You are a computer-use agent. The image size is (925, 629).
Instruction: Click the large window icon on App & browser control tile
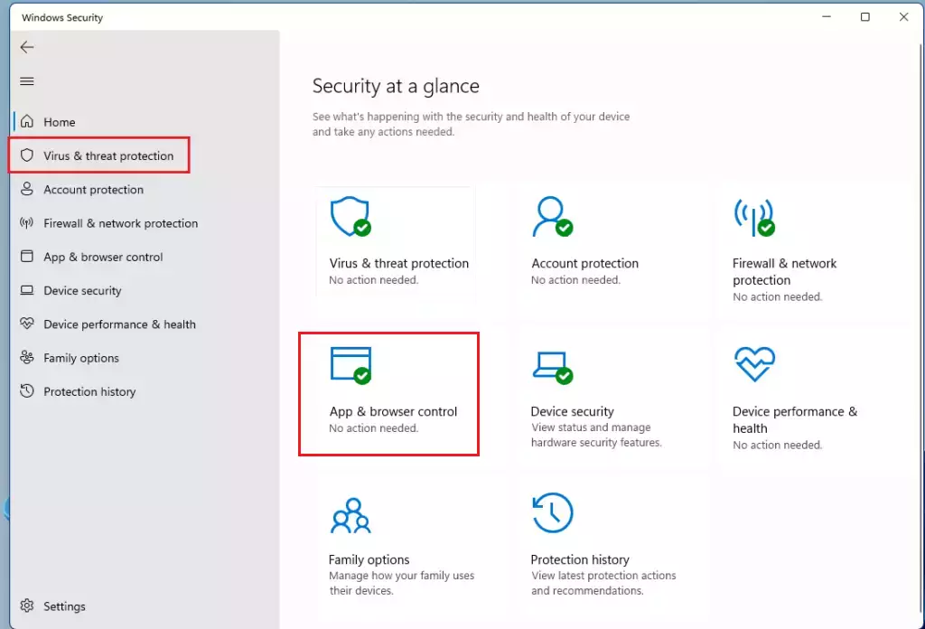coord(351,365)
